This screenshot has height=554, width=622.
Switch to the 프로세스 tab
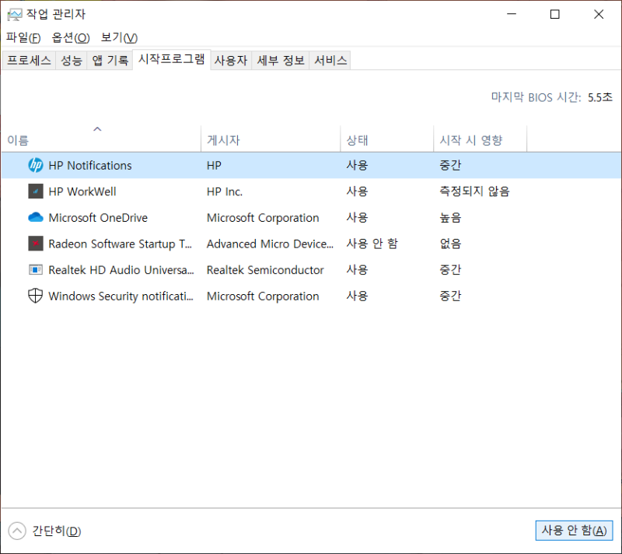click(29, 61)
